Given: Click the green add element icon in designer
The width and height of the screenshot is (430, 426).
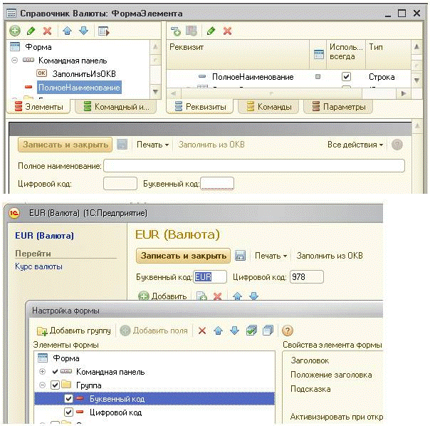Looking at the screenshot, I should pyautogui.click(x=15, y=31).
